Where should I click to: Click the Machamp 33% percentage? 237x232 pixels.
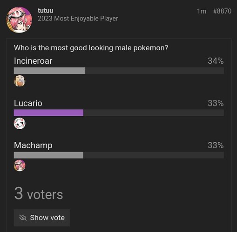[216, 146]
